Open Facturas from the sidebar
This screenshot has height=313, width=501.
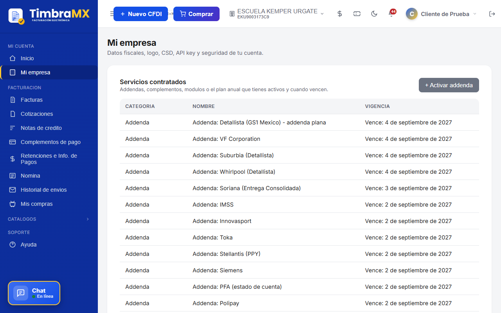coord(49,100)
